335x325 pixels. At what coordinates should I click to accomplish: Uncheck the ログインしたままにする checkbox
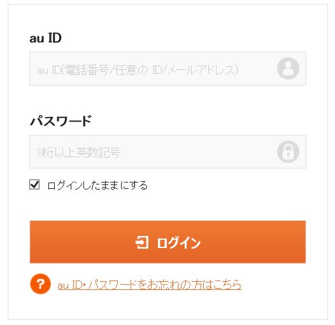pyautogui.click(x=34, y=184)
